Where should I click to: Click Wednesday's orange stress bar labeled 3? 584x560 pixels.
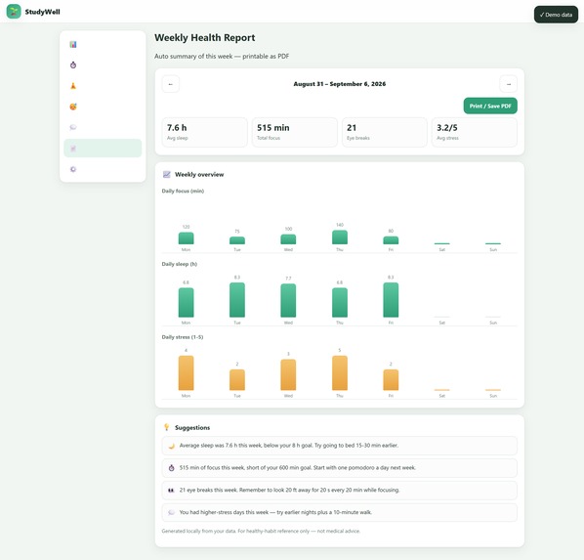[x=288, y=374]
